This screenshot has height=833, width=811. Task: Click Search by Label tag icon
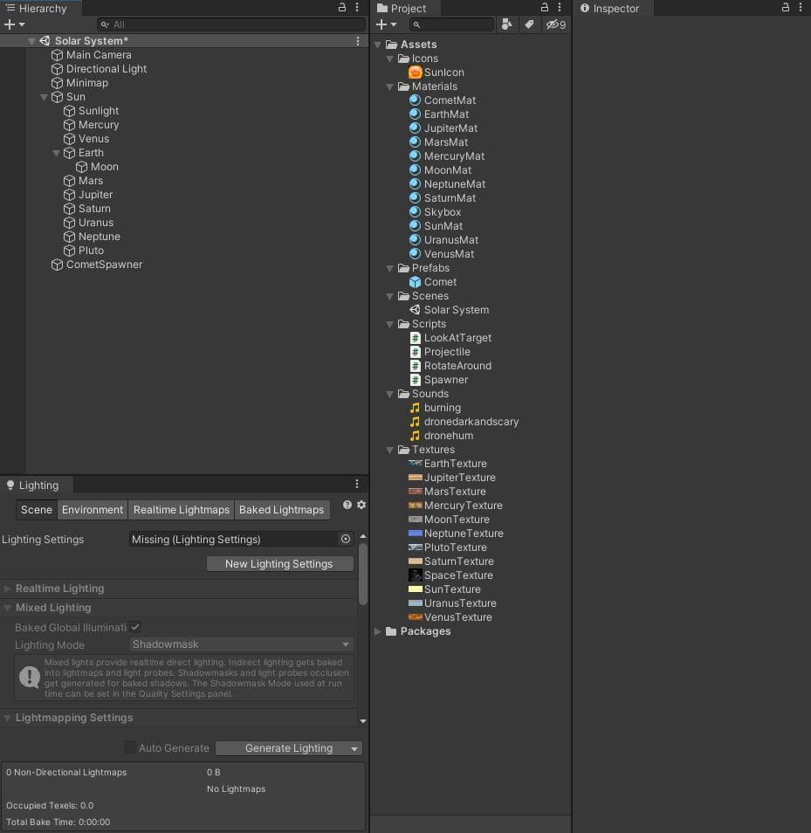click(x=530, y=24)
